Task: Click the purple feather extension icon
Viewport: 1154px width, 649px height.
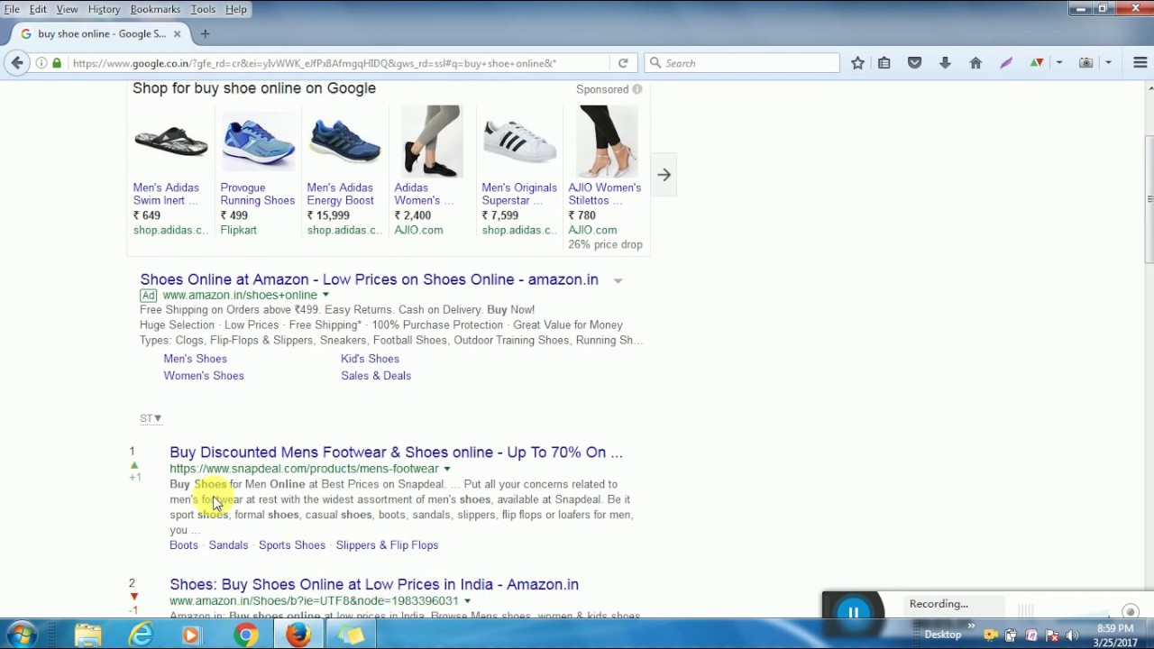Action: [x=1006, y=63]
